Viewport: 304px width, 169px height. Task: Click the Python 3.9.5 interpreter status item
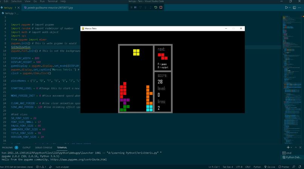(x=17, y=167)
